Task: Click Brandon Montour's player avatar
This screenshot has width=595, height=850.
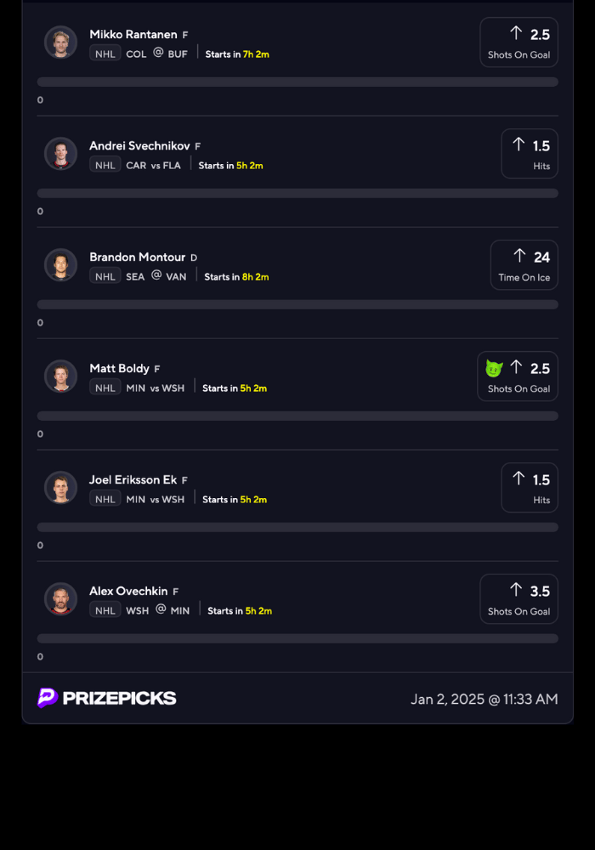Action: (60, 265)
